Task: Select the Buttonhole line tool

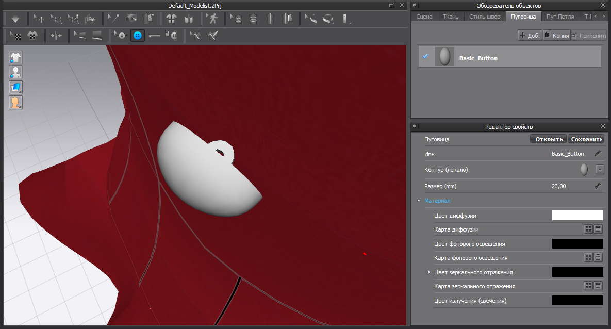Action: [154, 36]
